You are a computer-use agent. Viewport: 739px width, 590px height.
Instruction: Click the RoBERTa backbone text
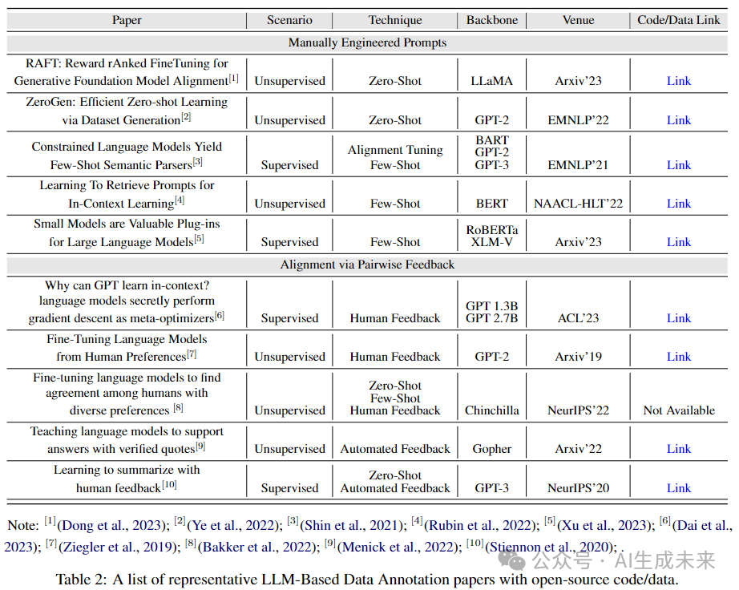click(491, 230)
